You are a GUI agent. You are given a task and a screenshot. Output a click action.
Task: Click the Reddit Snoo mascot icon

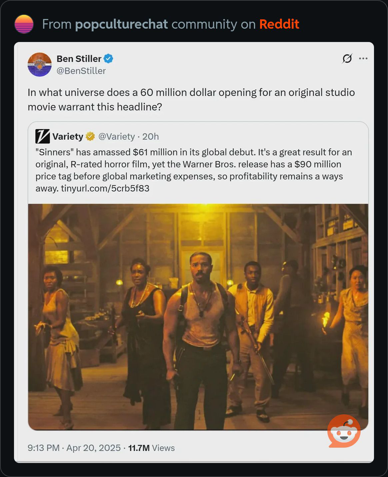coord(344,431)
